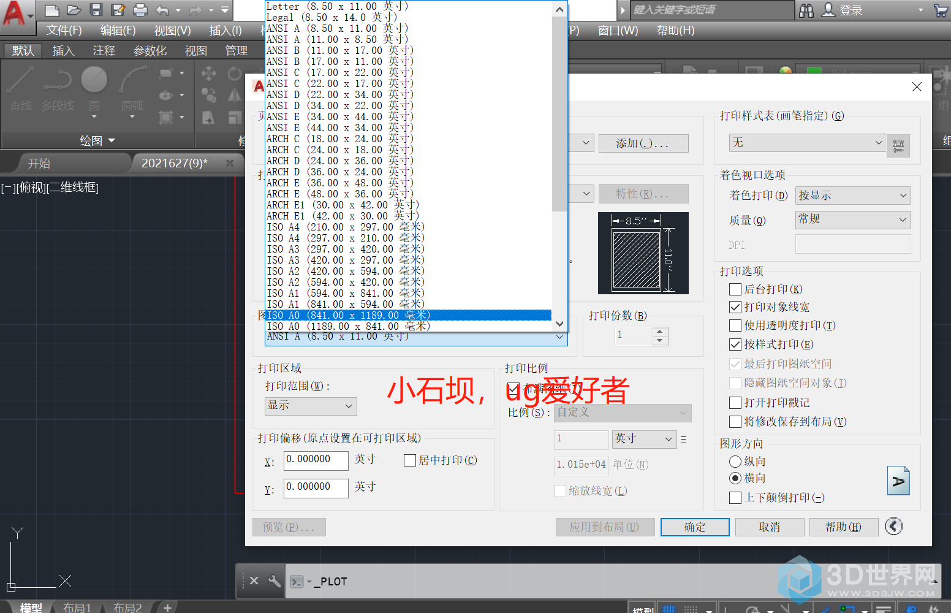Screen dimensions: 951x613
Task: Open the 帮助(H) menu
Action: pos(675,30)
